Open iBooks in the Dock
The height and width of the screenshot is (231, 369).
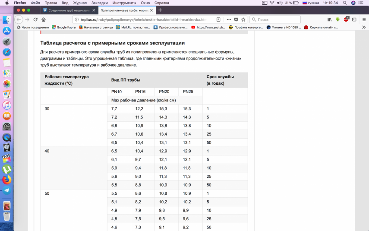[x=7, y=116]
